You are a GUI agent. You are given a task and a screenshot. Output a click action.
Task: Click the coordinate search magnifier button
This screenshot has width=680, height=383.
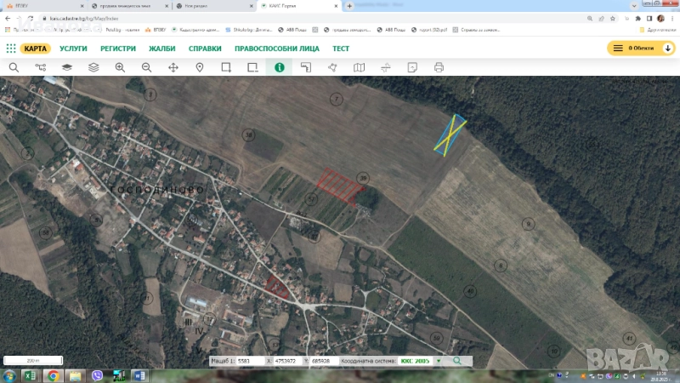457,361
